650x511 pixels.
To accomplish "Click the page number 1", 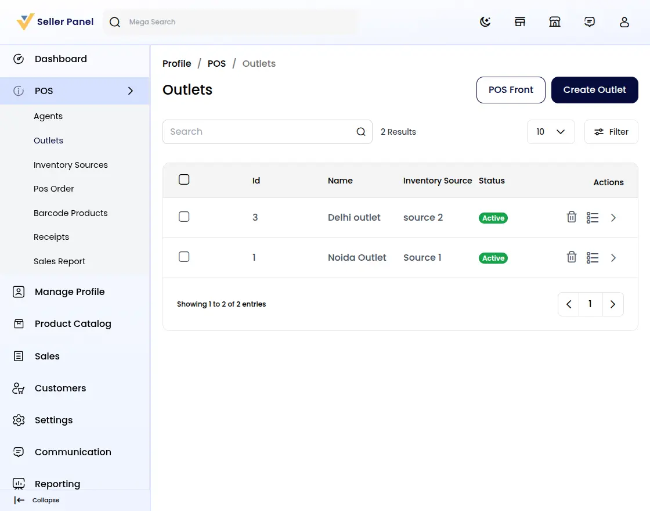I will click(590, 304).
